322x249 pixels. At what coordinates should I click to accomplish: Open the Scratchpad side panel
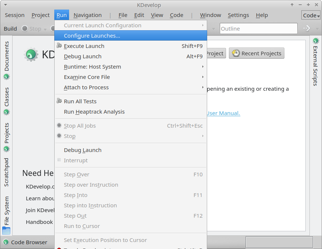pyautogui.click(x=7, y=172)
